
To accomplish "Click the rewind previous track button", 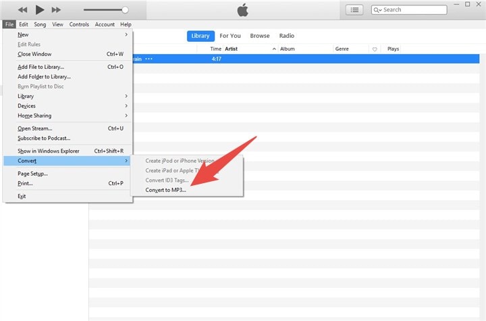I will [22, 10].
